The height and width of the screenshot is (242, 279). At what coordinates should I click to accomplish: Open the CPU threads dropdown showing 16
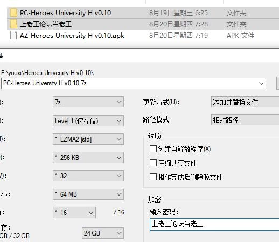(74, 213)
